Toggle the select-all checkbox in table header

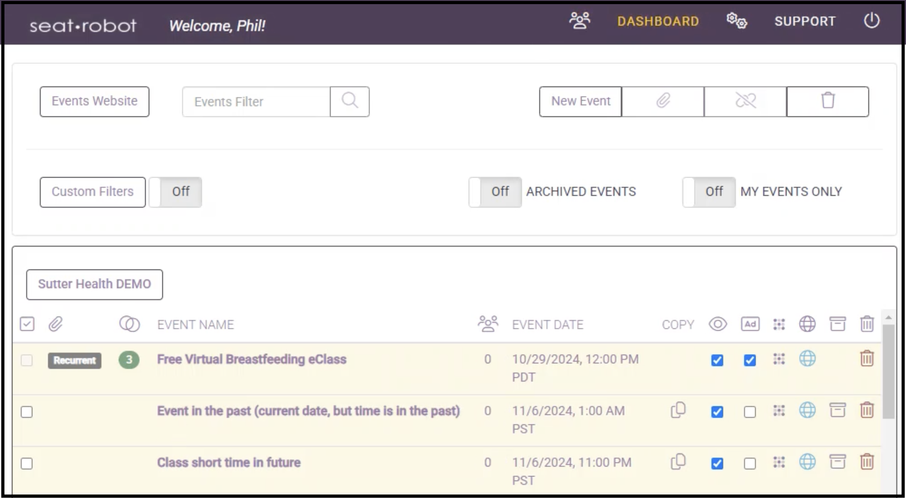pyautogui.click(x=27, y=324)
